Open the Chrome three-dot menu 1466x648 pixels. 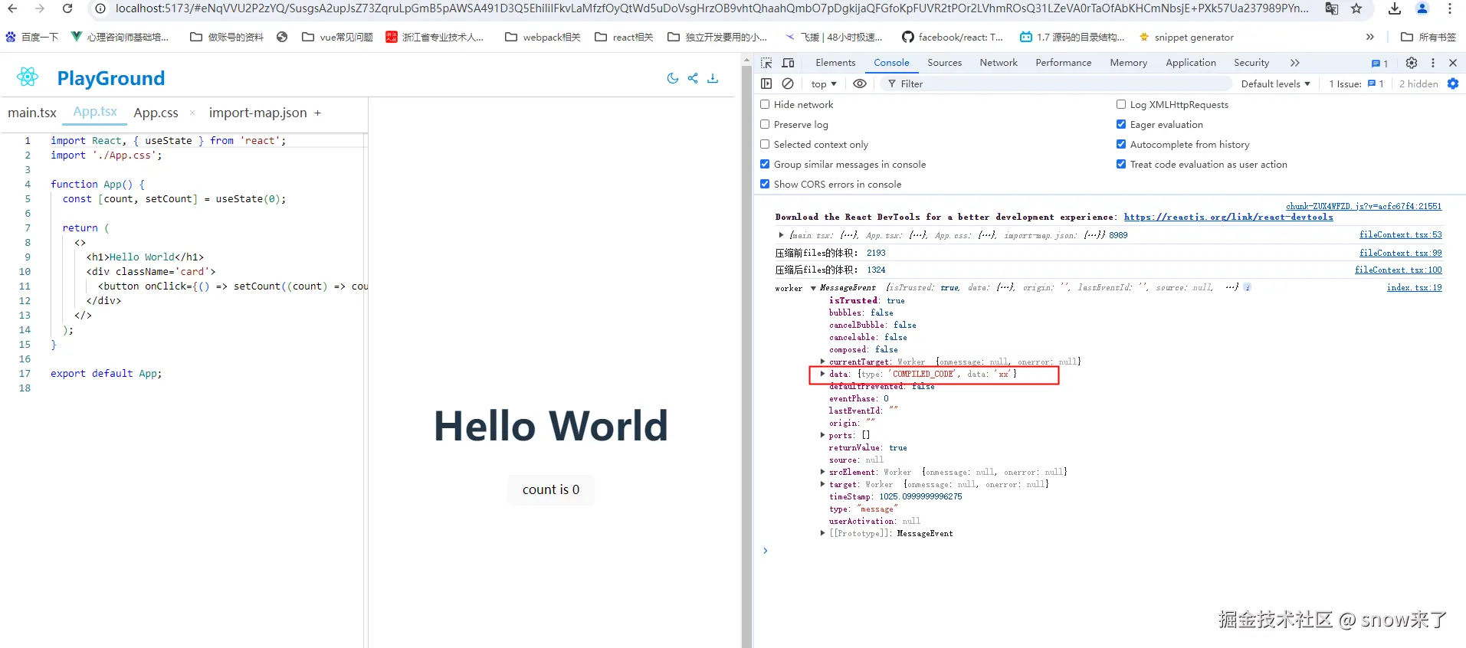(x=1450, y=8)
